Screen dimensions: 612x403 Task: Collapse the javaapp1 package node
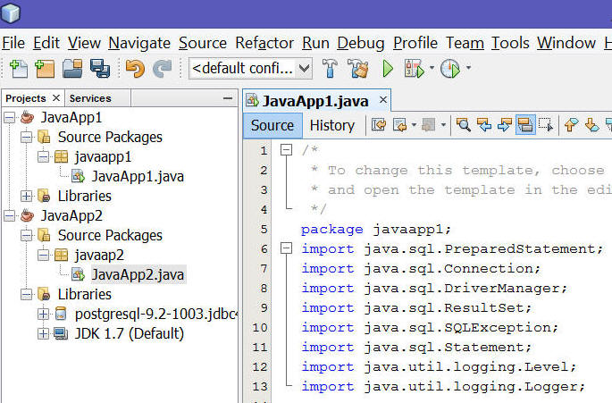point(43,156)
